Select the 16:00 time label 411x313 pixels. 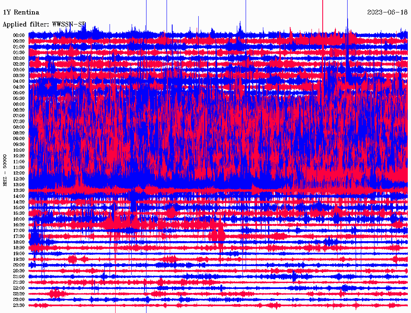tap(19, 220)
